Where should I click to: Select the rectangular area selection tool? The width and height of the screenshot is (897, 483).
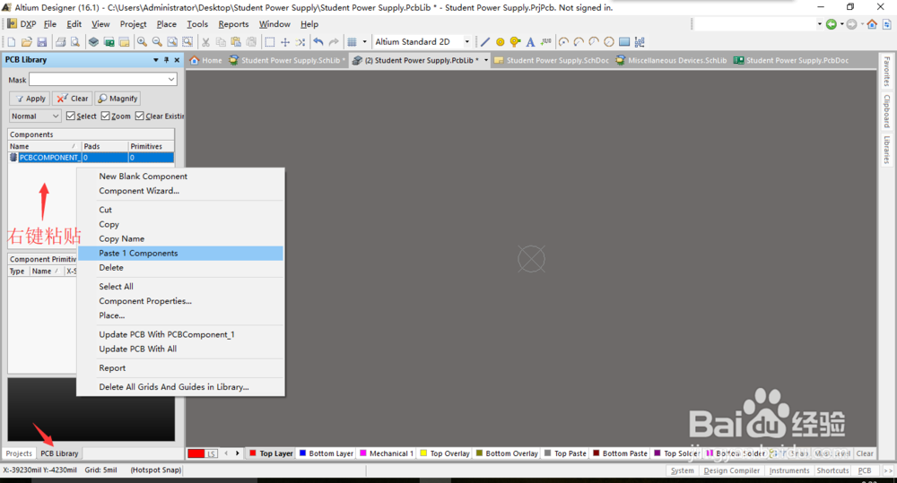click(269, 42)
